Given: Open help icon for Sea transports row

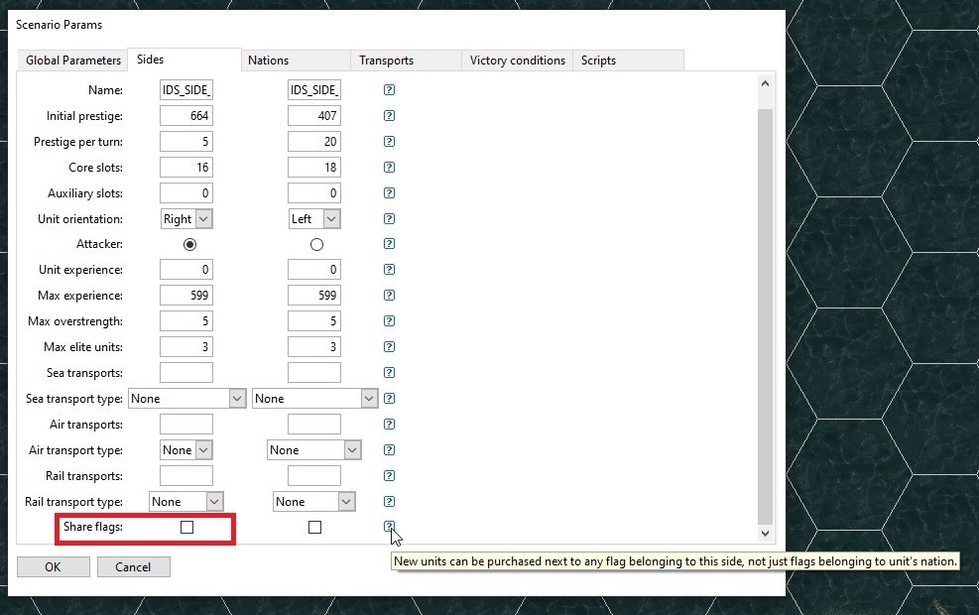Looking at the screenshot, I should (389, 373).
